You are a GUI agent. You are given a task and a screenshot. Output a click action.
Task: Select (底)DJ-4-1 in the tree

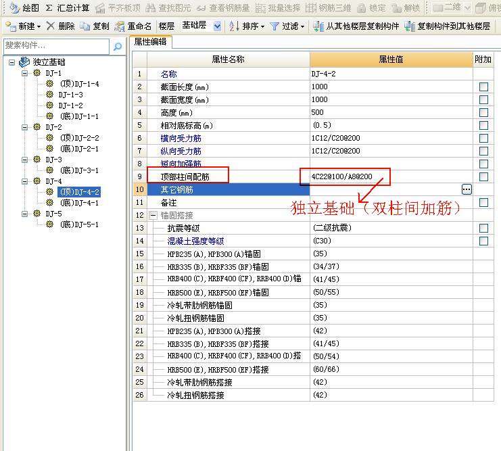pos(79,203)
